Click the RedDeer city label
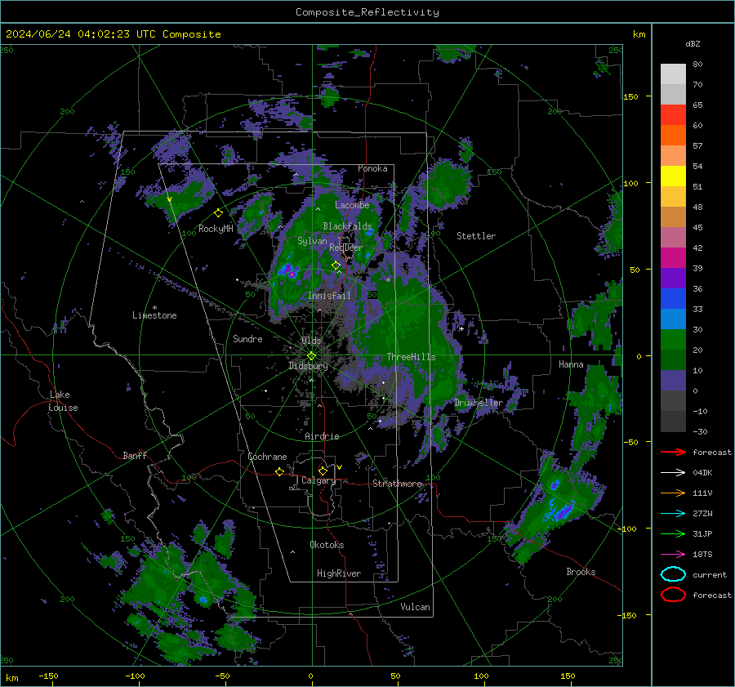Image resolution: width=735 pixels, height=687 pixels. click(x=346, y=248)
